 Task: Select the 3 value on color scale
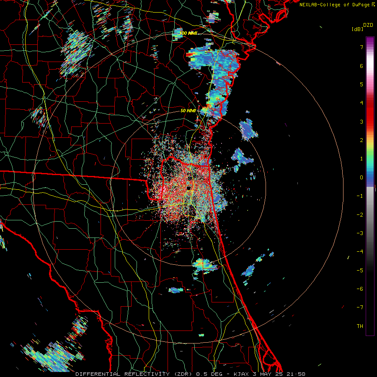(x=362, y=121)
